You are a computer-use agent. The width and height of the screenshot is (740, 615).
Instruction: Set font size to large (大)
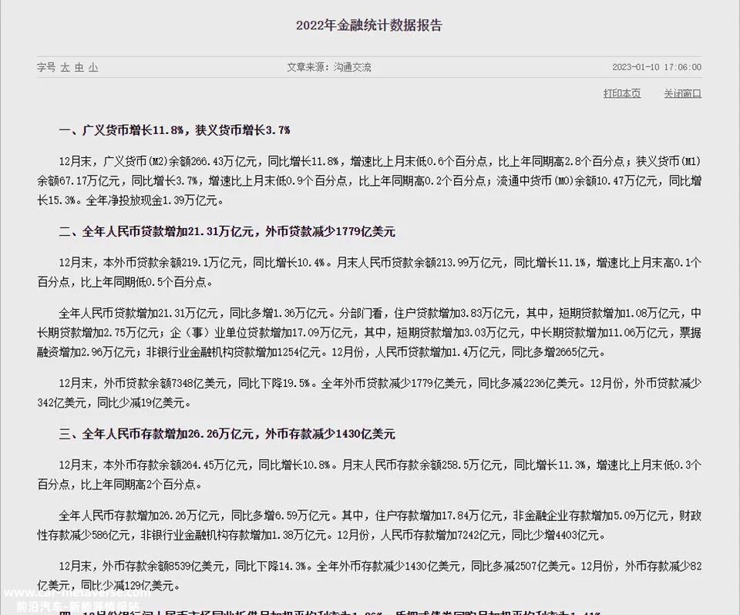click(x=65, y=68)
